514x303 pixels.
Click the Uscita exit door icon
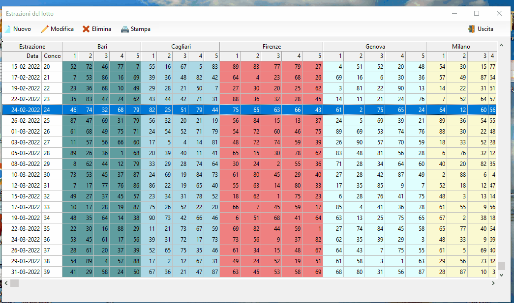tap(471, 29)
